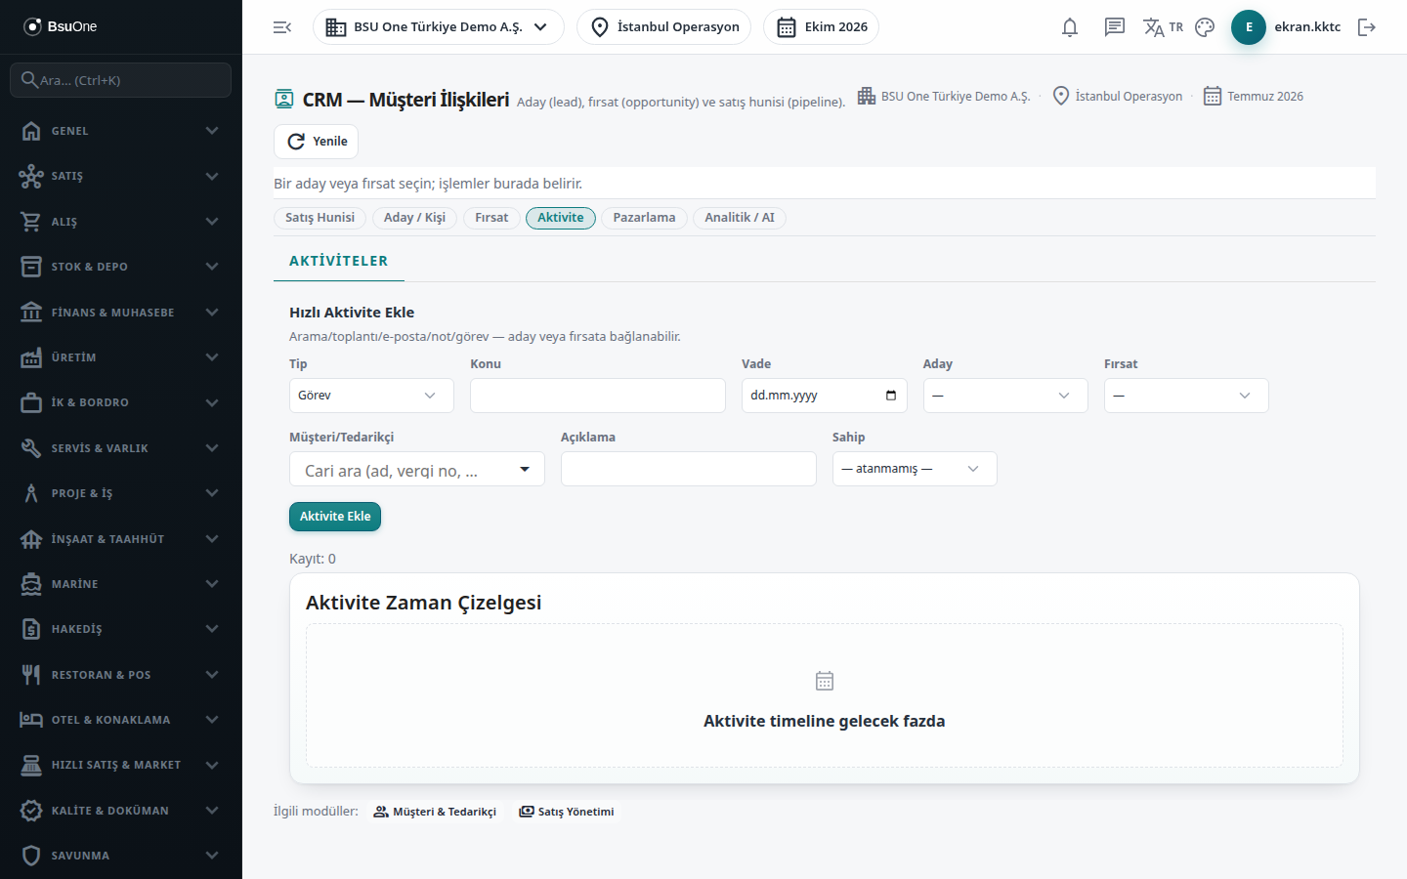Screen dimensions: 1407x879
Task: Open Savunma shield icon in sidebar
Action: (31, 856)
